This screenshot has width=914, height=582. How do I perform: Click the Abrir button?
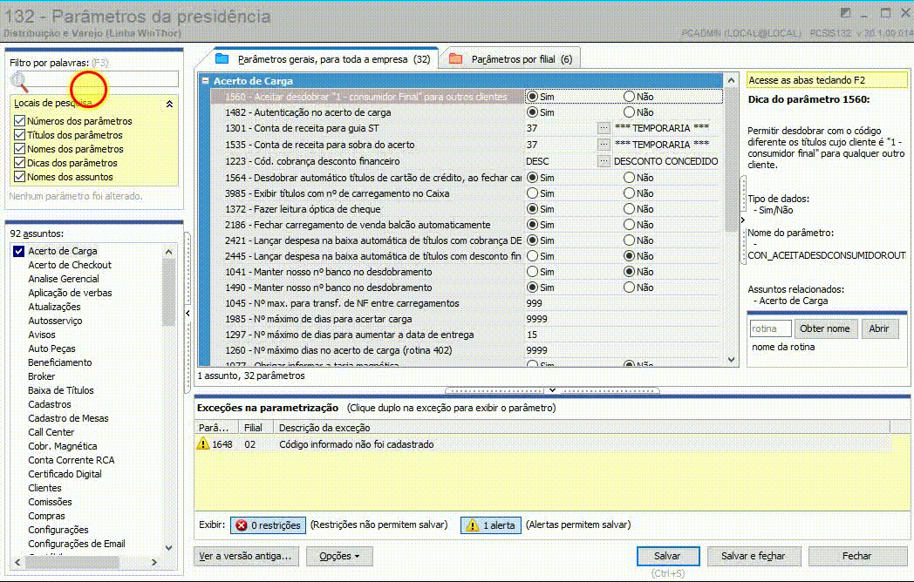tap(879, 328)
